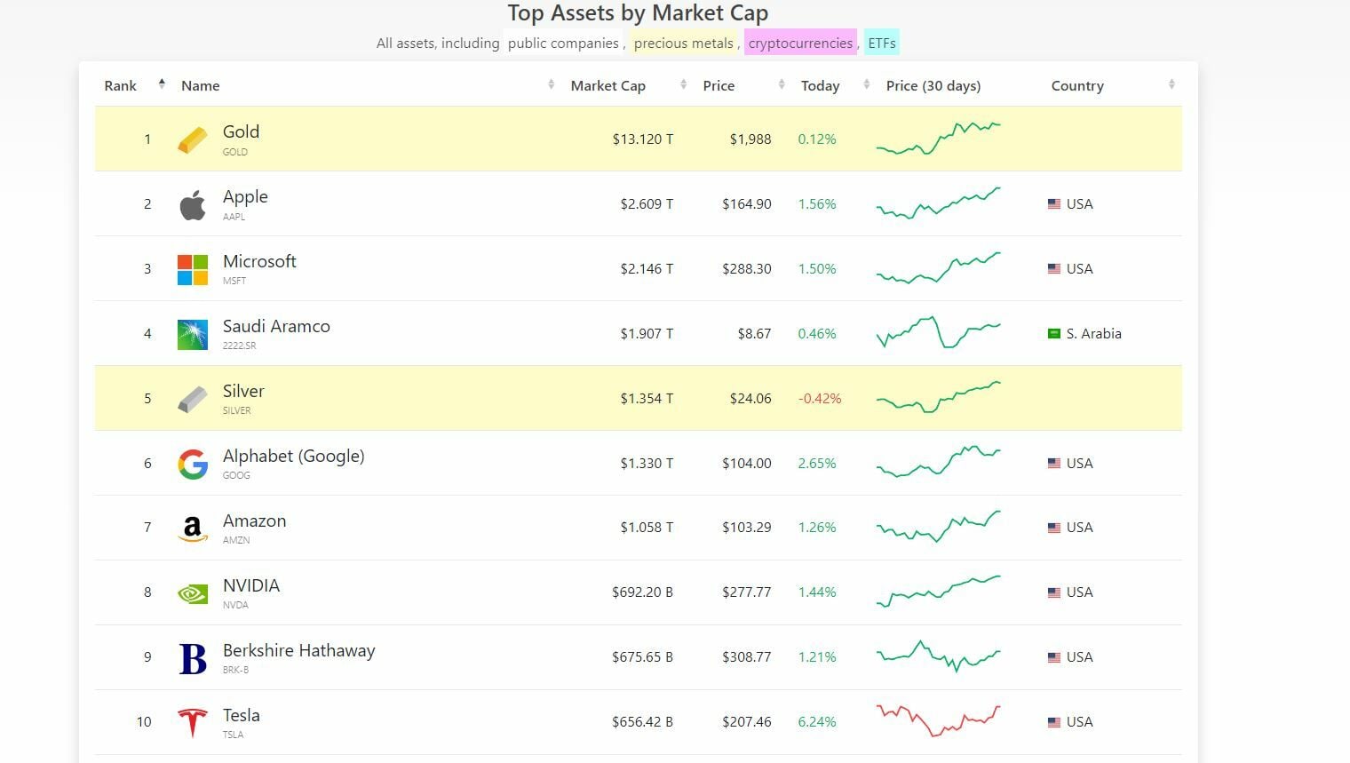The image size is (1350, 763).
Task: Click the Berkshire Hathaway logo icon
Action: pos(193,658)
